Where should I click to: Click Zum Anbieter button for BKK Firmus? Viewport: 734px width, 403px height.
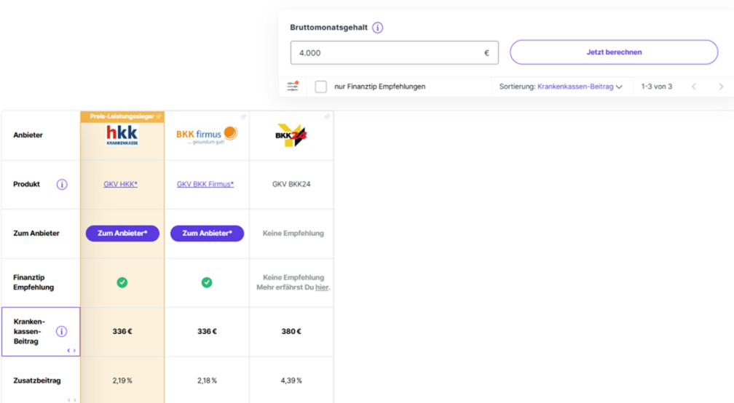click(207, 234)
